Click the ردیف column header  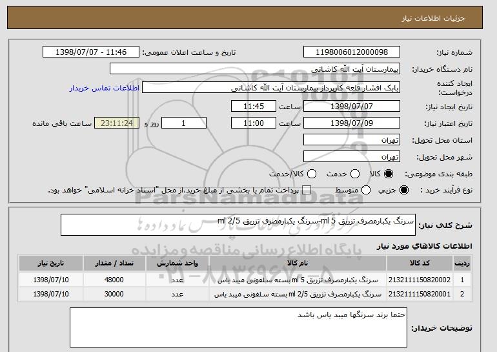(462, 264)
